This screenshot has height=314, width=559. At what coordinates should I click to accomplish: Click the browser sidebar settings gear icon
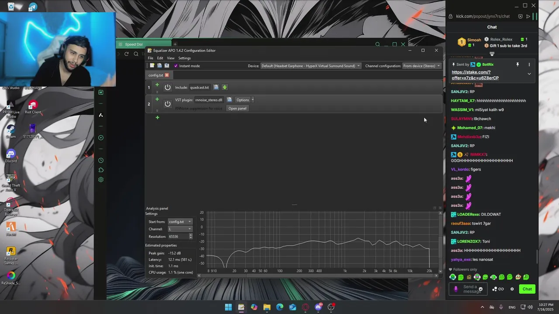tap(101, 180)
